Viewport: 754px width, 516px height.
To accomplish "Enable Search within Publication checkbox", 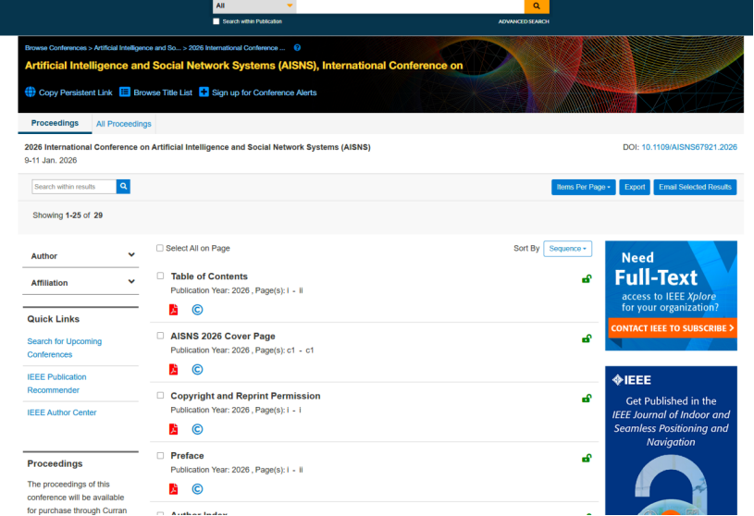I will click(x=216, y=21).
